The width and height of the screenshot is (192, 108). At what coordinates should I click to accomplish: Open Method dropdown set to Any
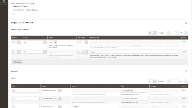(53, 42)
